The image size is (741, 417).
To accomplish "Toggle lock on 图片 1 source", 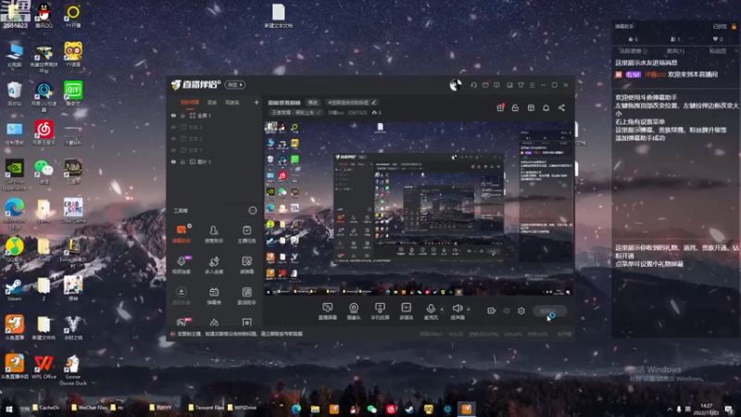I will coord(182,161).
